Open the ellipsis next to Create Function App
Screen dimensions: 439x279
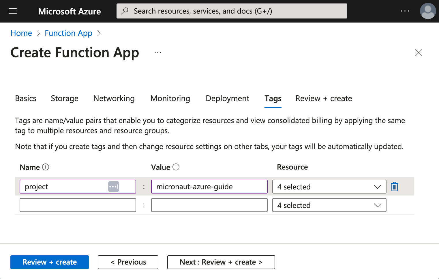pos(158,53)
